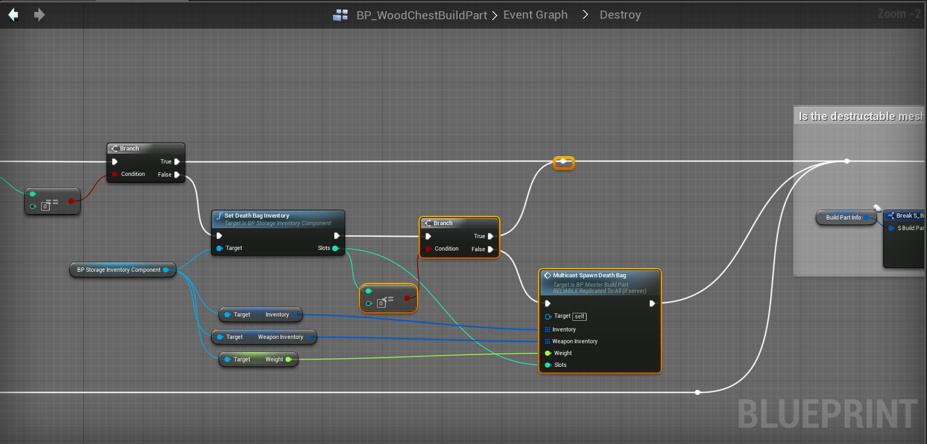Click the Set Death Bag Inventory function node
Image resolution: width=927 pixels, height=444 pixels.
point(256,216)
